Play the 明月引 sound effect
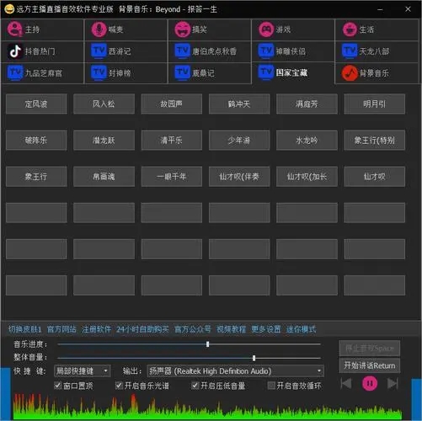This screenshot has width=422, height=421. click(374, 104)
